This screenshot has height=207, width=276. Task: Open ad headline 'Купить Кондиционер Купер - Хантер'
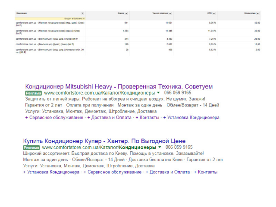[x=104, y=141]
